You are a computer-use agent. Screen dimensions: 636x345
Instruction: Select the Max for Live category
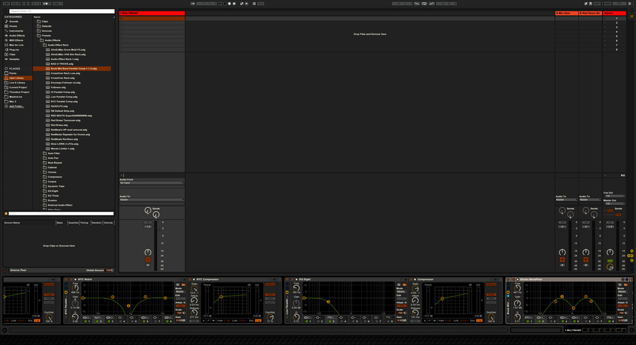click(x=16, y=45)
